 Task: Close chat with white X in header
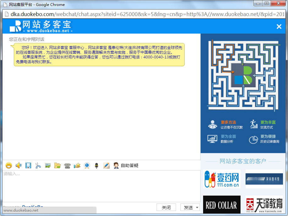(279, 27)
